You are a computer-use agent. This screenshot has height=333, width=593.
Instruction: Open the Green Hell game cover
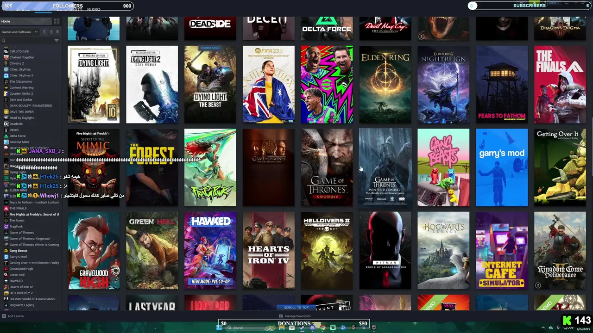152,251
